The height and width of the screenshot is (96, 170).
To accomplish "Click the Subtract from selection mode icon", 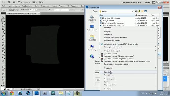I will pyautogui.click(x=15, y=10).
